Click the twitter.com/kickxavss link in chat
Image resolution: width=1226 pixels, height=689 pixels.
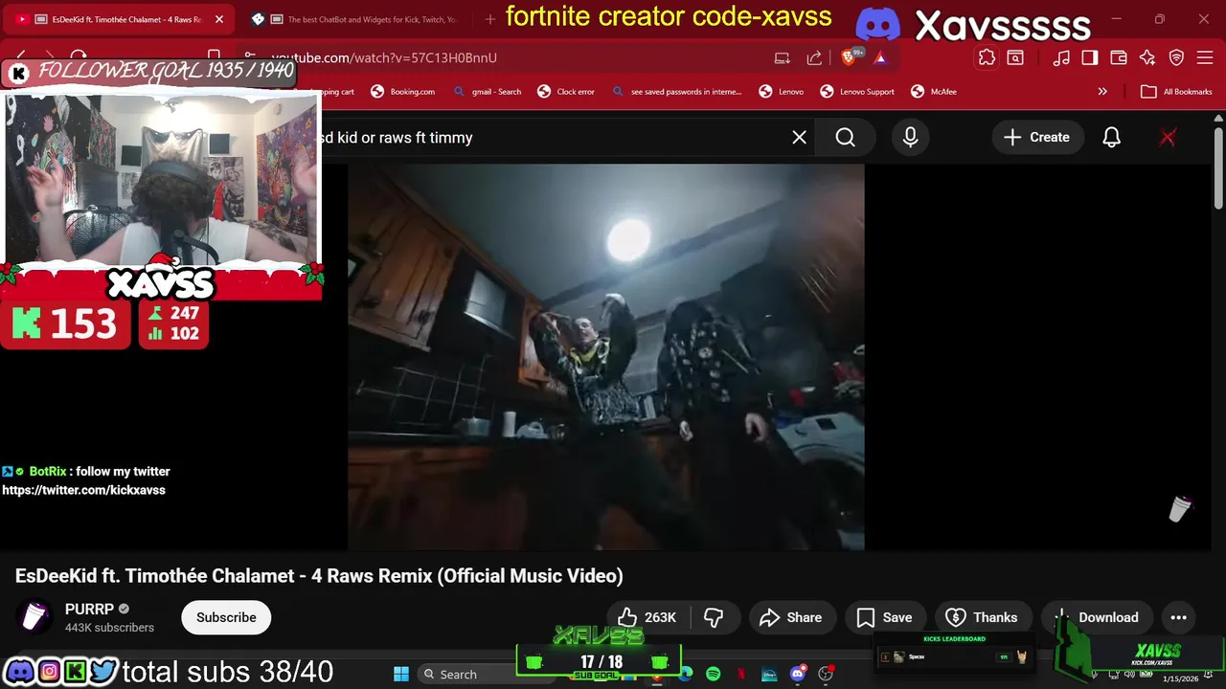(x=83, y=490)
